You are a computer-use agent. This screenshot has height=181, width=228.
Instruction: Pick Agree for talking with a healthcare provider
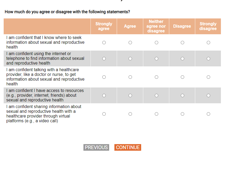pyautogui.click(x=130, y=77)
